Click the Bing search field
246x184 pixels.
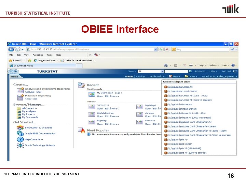pyautogui.click(x=200, y=49)
